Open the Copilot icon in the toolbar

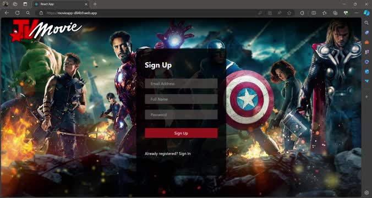click(367, 13)
